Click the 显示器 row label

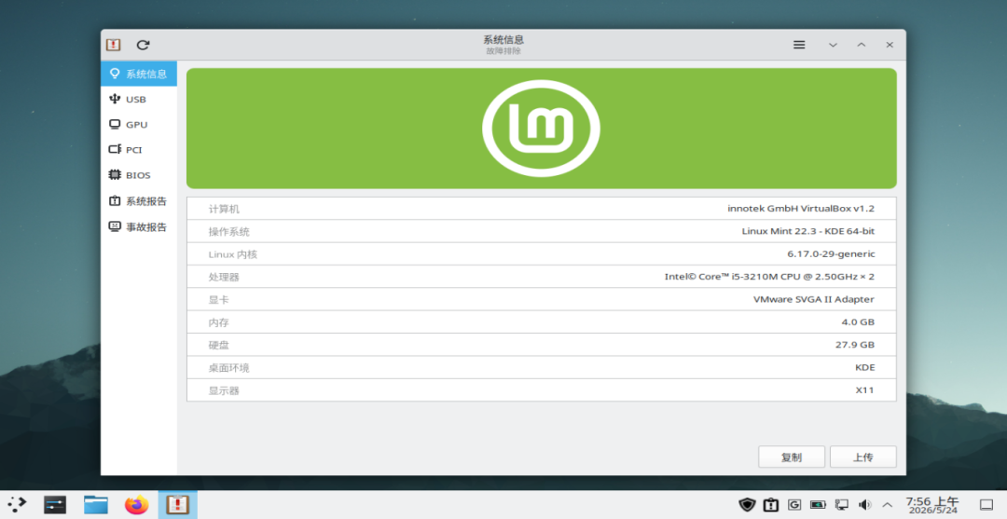[x=224, y=390]
